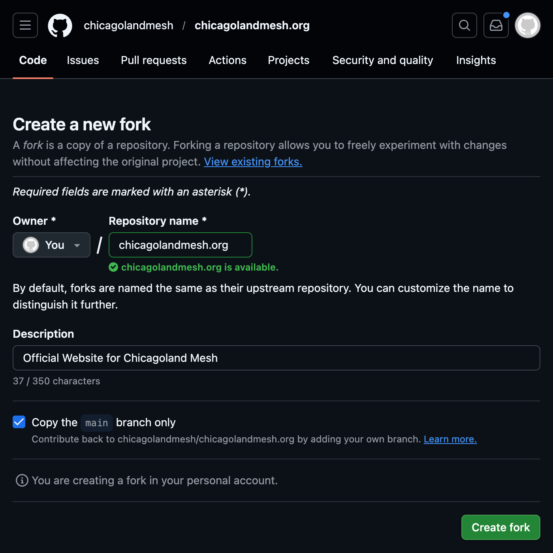Open the Owner dropdown labeled You

tap(51, 245)
